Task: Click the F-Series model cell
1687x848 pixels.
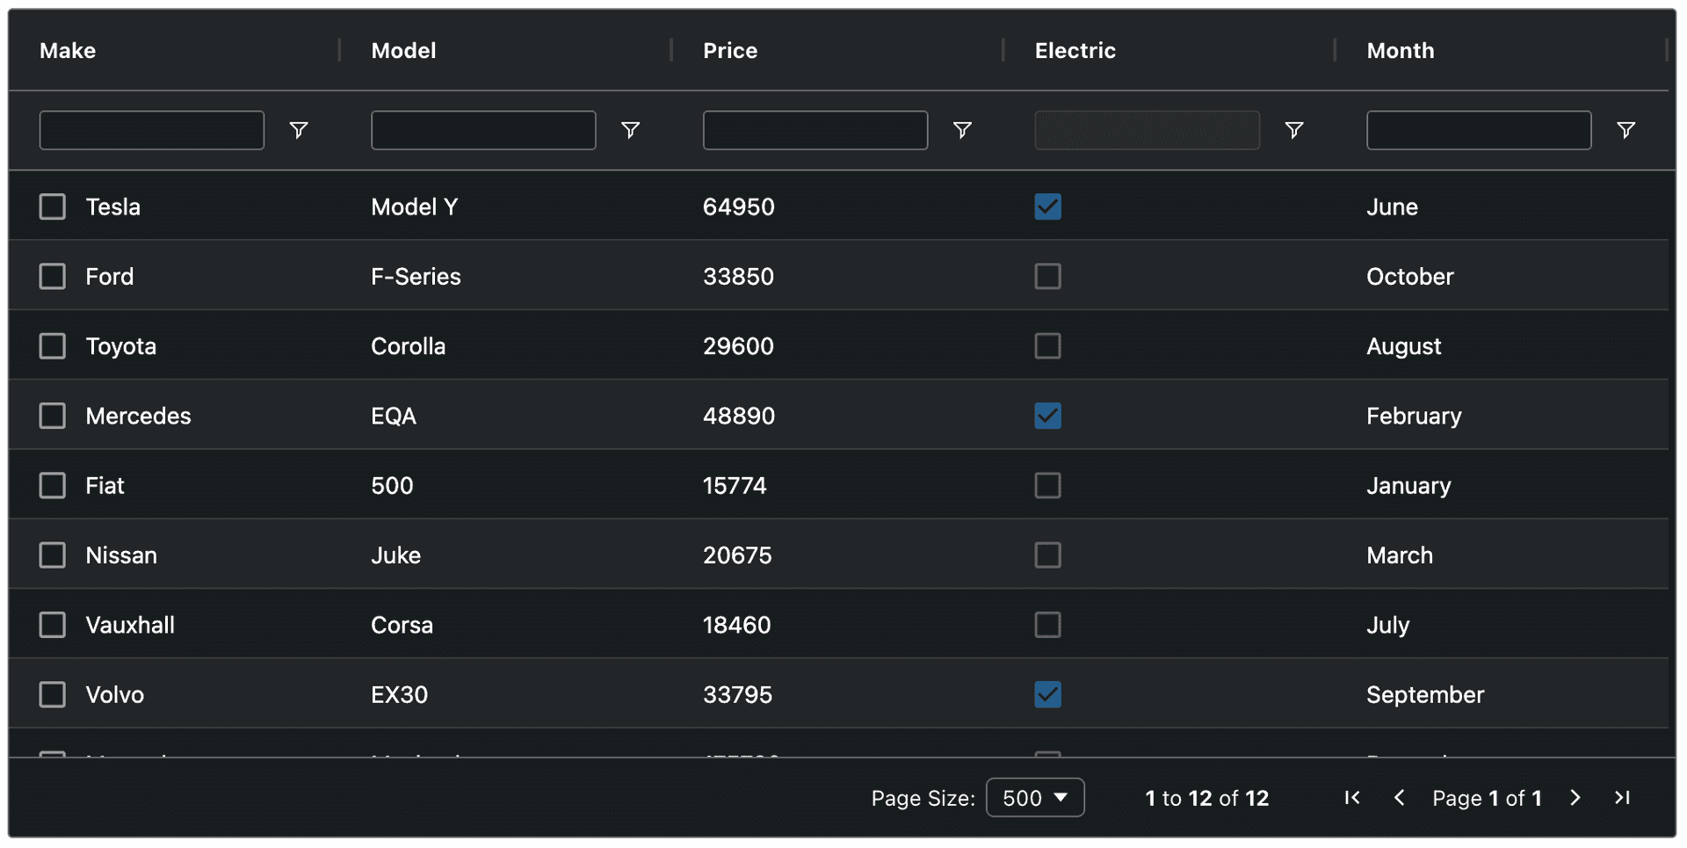Action: (x=416, y=276)
